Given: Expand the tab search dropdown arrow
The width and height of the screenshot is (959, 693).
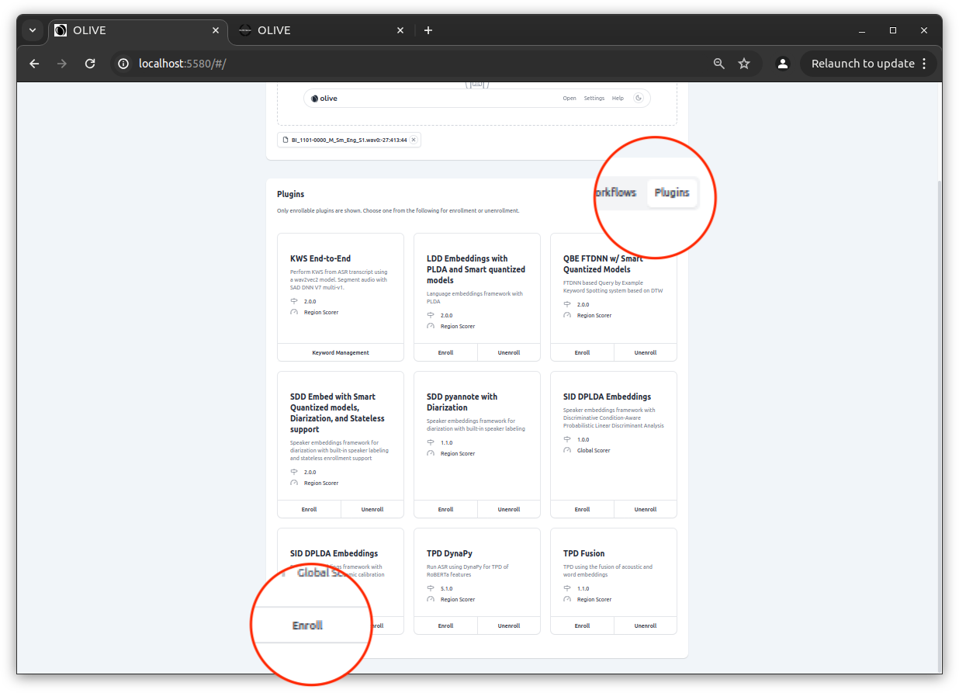Looking at the screenshot, I should pos(33,30).
